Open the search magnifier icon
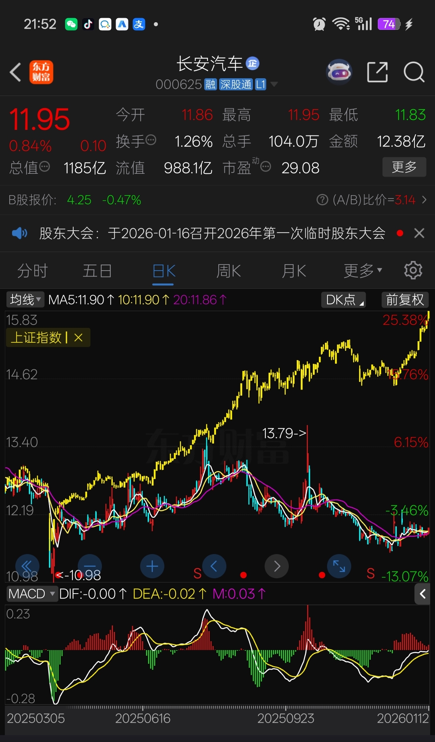Screen dimensions: 435x742 414,72
